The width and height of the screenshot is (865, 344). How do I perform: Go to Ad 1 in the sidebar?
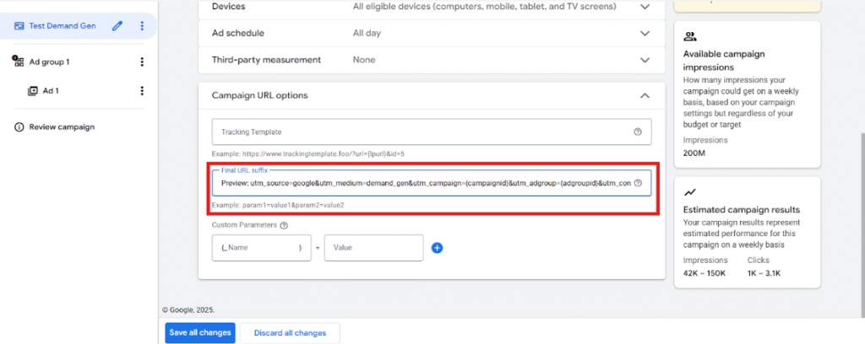click(51, 90)
